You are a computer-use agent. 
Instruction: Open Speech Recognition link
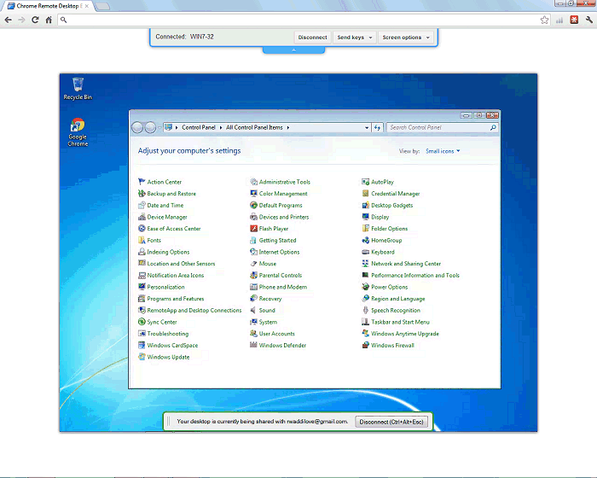(396, 311)
